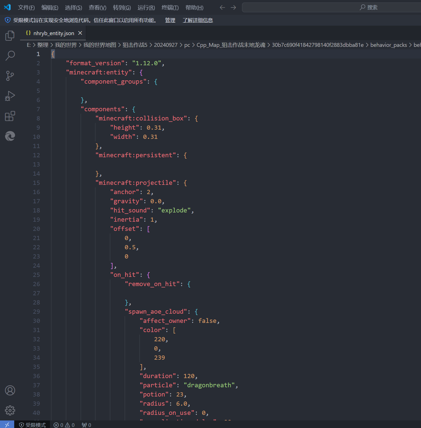This screenshot has width=421, height=428.
Task: Click breadcrumb 20240927
Action: pos(166,45)
